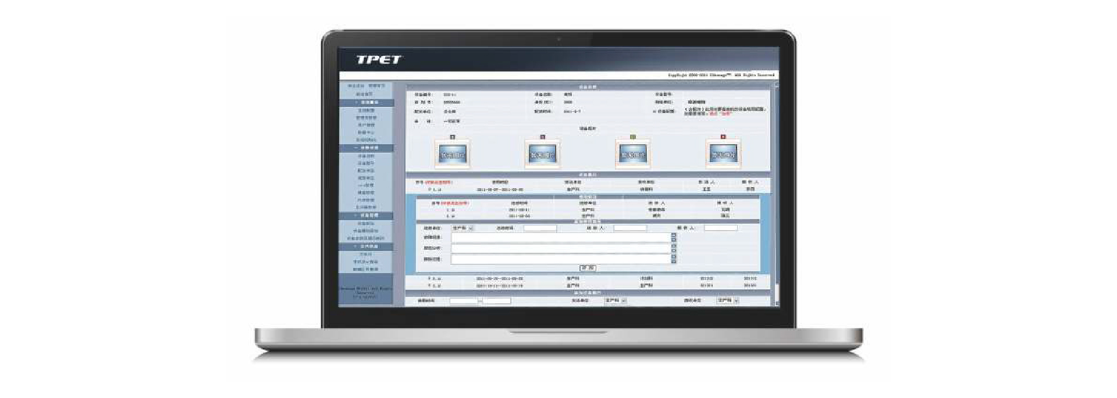Click the blue icon beside the second text area
This screenshot has height=398, width=1117.
point(674,248)
